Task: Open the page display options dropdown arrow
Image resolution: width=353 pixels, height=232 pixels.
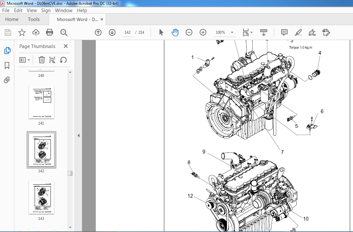Action: point(251,32)
